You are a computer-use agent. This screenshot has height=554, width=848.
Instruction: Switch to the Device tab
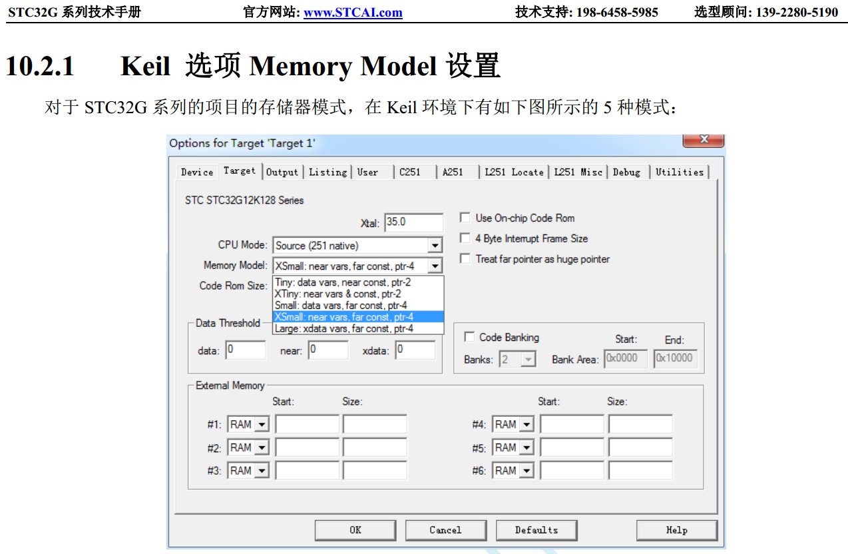coord(197,172)
